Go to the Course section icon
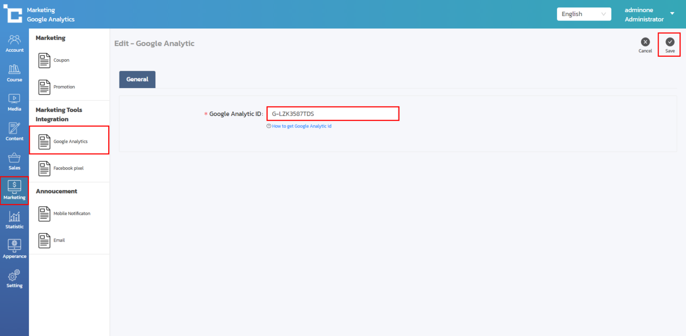The image size is (686, 336). pyautogui.click(x=14, y=72)
